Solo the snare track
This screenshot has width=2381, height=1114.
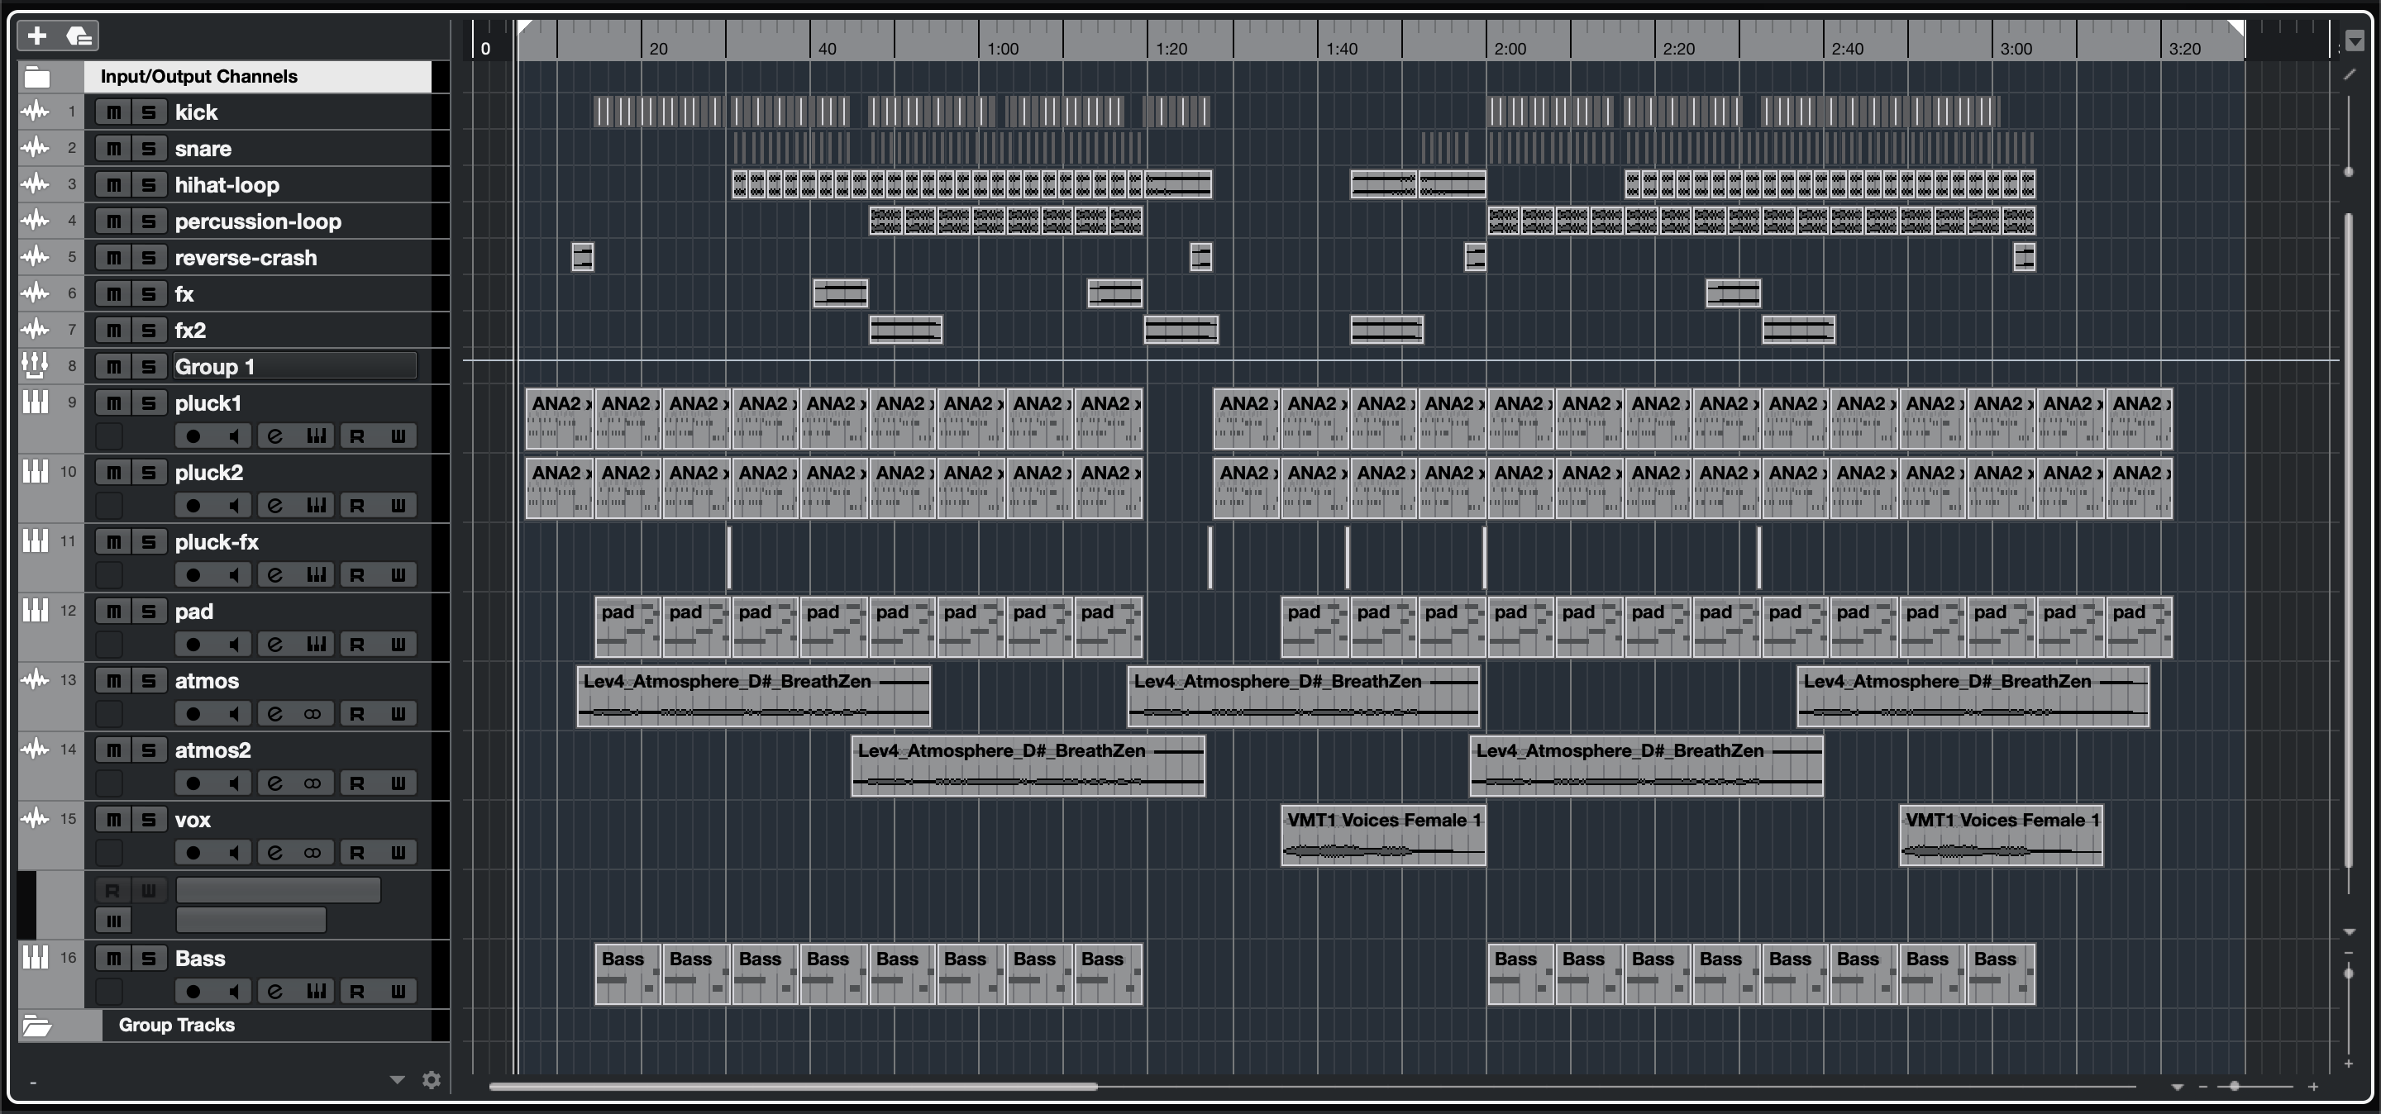tap(148, 149)
